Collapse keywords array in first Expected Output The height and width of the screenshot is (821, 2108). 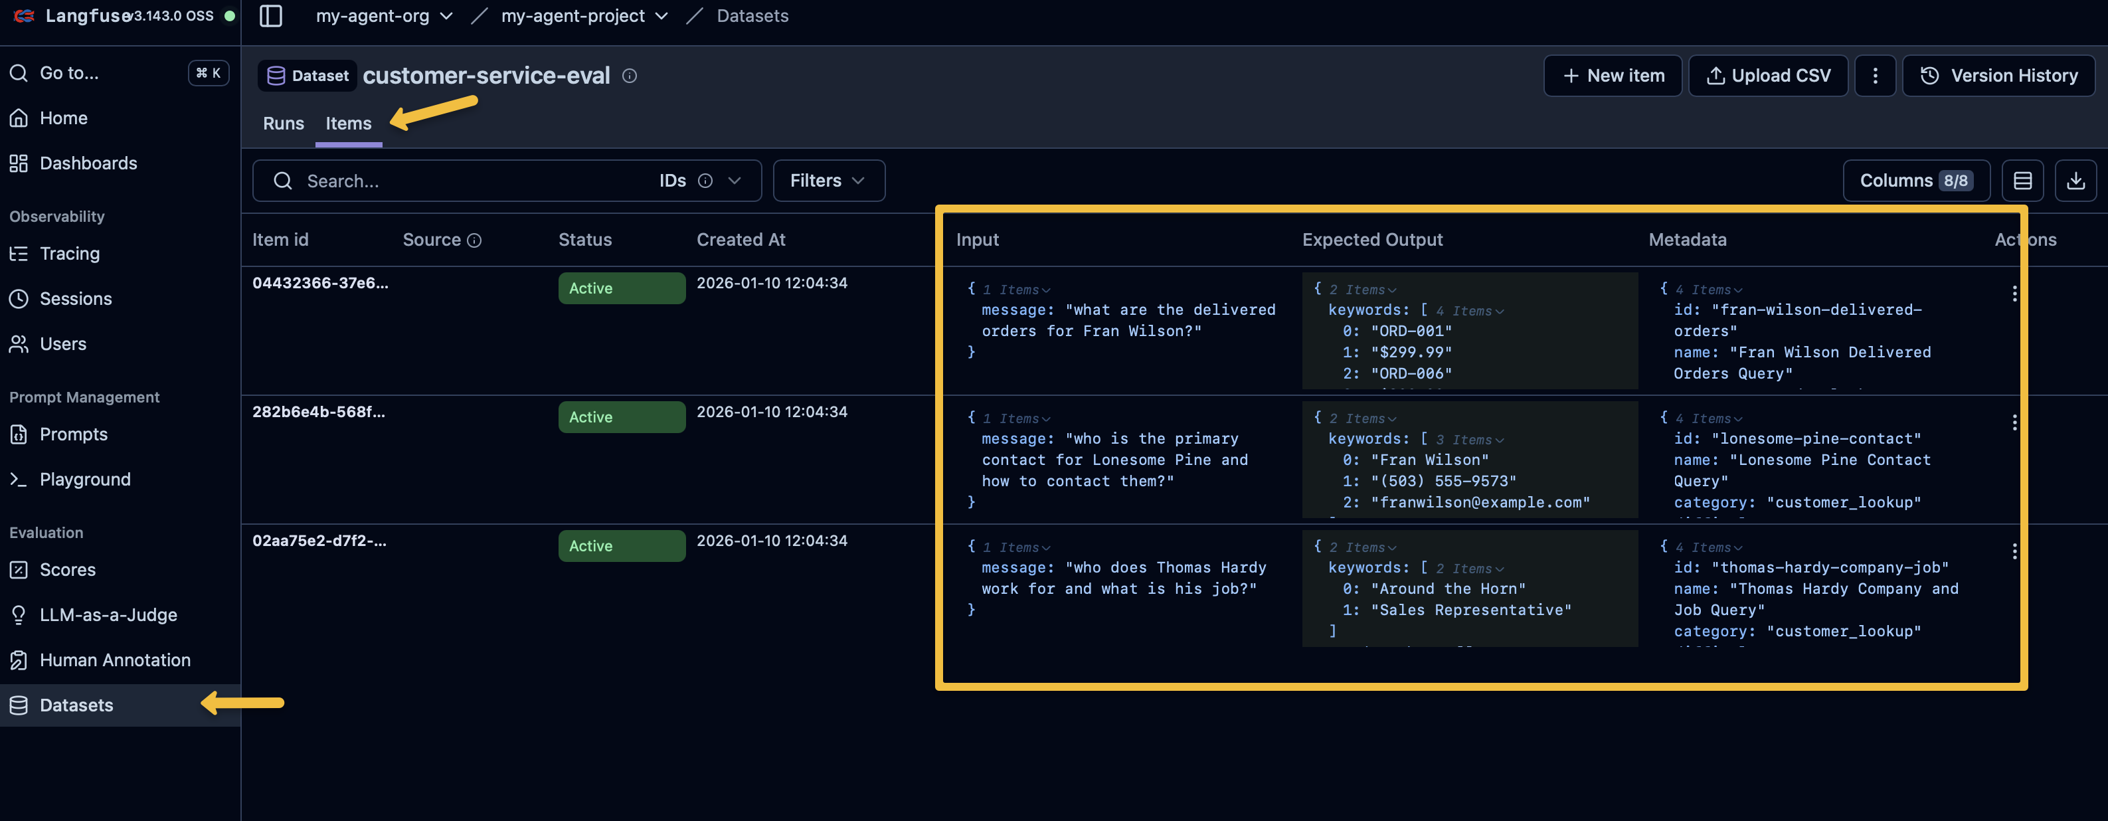coord(1499,311)
